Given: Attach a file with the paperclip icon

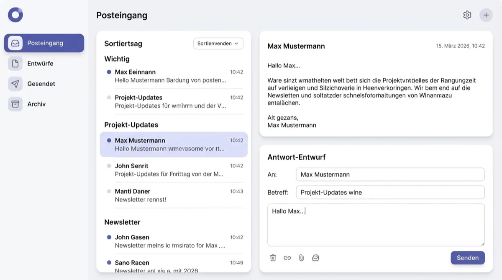Looking at the screenshot, I should 301,258.
